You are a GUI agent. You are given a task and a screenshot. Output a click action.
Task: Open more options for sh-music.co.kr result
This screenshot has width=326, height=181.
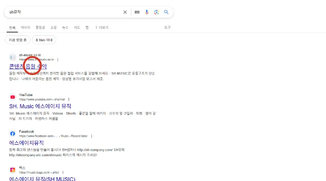pyautogui.click(x=58, y=60)
